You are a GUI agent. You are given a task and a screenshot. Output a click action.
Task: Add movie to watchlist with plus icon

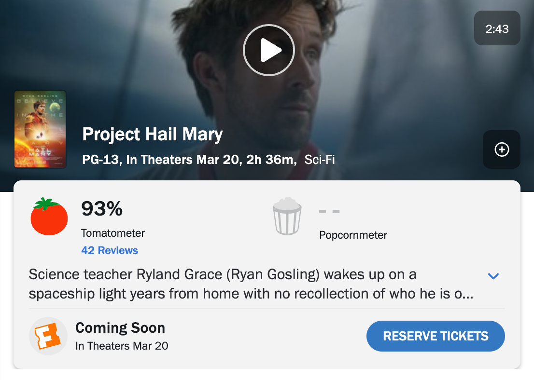click(502, 149)
